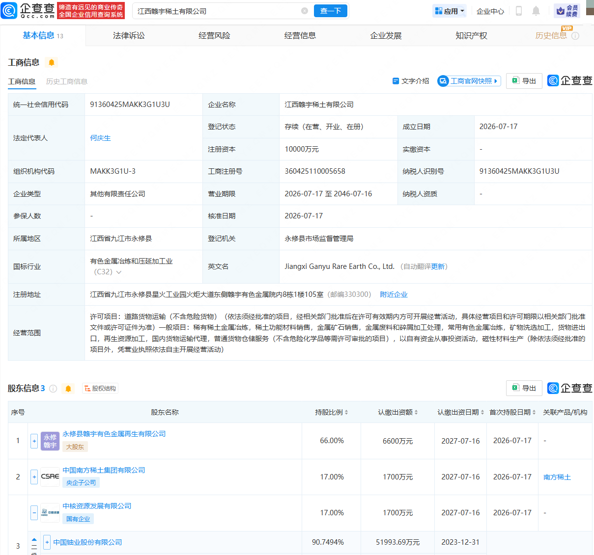This screenshot has height=555, width=594.
Task: Click the CSRE shareholder logo
Action: [50, 476]
